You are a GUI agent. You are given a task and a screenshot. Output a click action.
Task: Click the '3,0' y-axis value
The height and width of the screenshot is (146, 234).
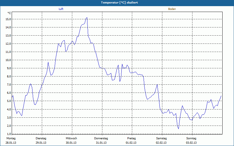point(9,118)
